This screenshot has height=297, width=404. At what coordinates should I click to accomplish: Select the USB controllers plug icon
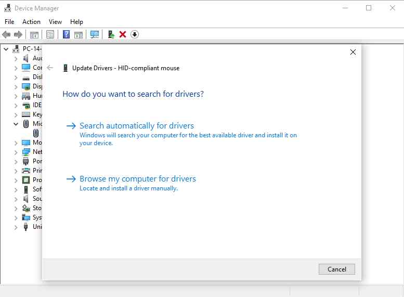pos(26,227)
